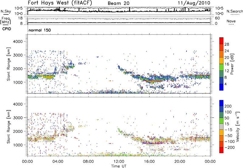Viewport: 243px width, 168px height.
Task: Click the solid sample line under N.Sky
Action: point(5,14)
